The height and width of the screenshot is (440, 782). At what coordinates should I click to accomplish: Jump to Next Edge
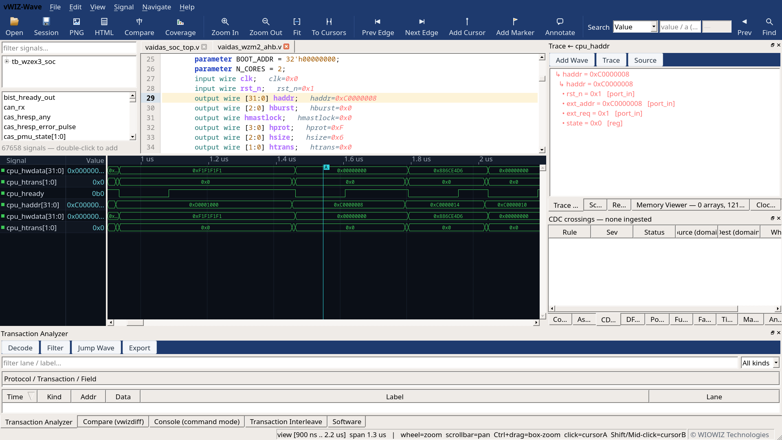pos(422,26)
